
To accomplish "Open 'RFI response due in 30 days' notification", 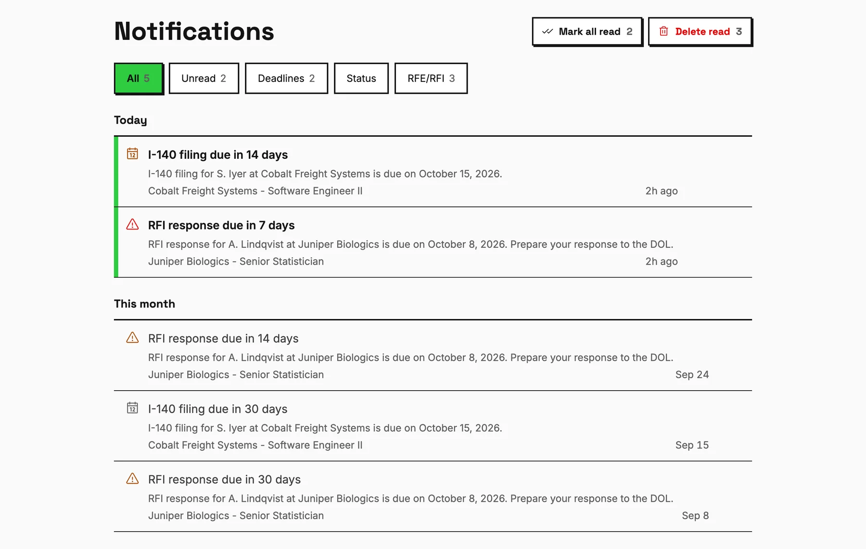I will point(433,497).
